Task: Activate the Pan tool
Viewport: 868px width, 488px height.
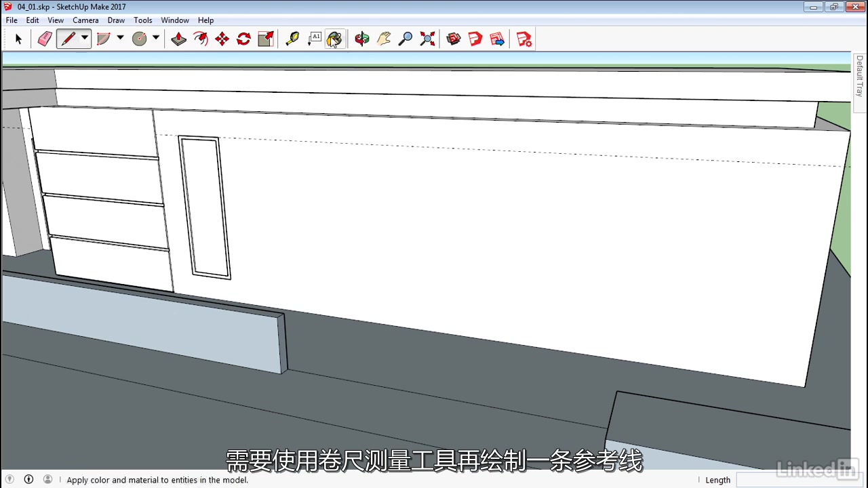Action: tap(384, 39)
